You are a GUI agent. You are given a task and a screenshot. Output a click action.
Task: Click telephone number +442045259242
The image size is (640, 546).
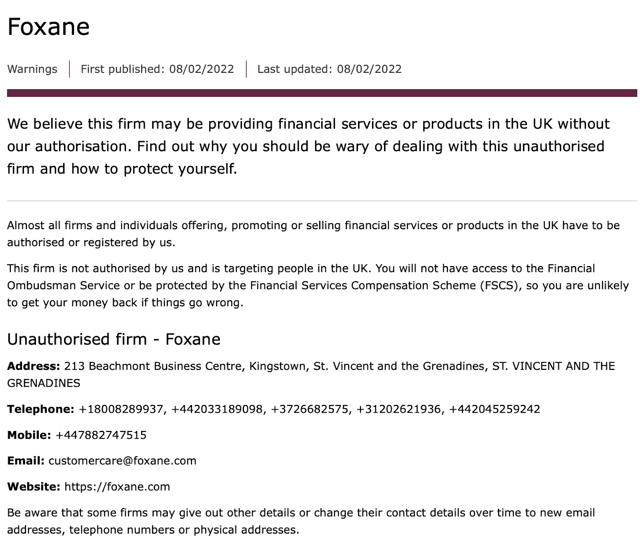click(494, 409)
